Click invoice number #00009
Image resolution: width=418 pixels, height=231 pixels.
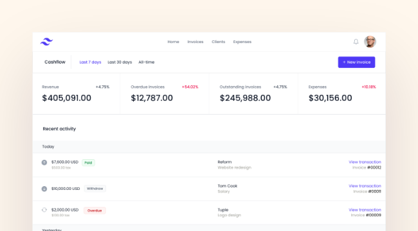click(374, 215)
